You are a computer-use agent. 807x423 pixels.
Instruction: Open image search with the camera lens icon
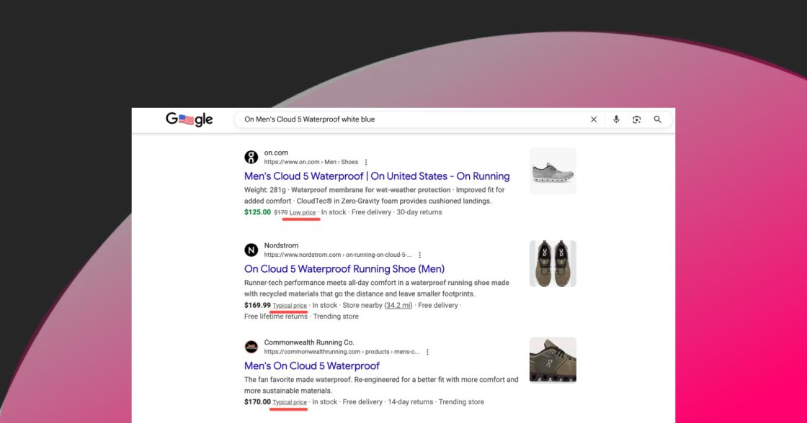tap(637, 119)
